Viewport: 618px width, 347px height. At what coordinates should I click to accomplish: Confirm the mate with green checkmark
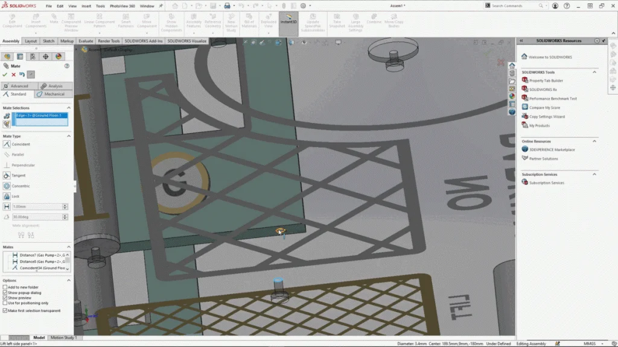point(5,75)
